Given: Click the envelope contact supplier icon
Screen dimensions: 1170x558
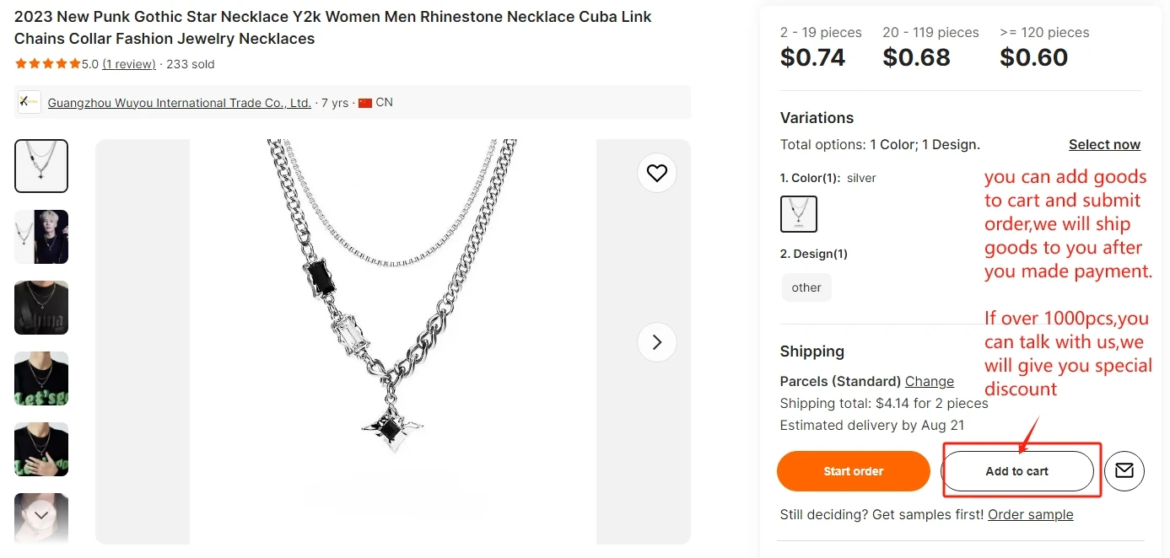Looking at the screenshot, I should point(1124,470).
